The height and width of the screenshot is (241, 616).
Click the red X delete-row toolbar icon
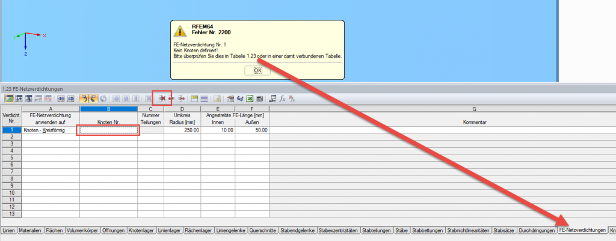[162, 99]
